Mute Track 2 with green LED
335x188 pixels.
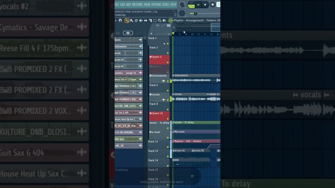168,53
